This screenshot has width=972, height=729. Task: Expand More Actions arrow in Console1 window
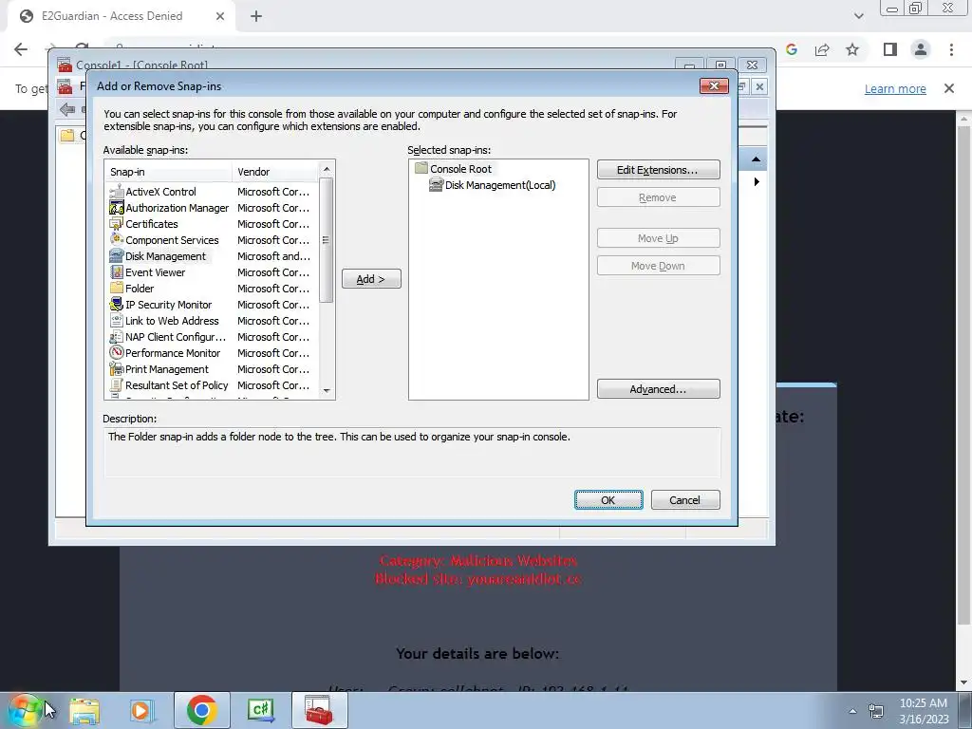pos(757,181)
